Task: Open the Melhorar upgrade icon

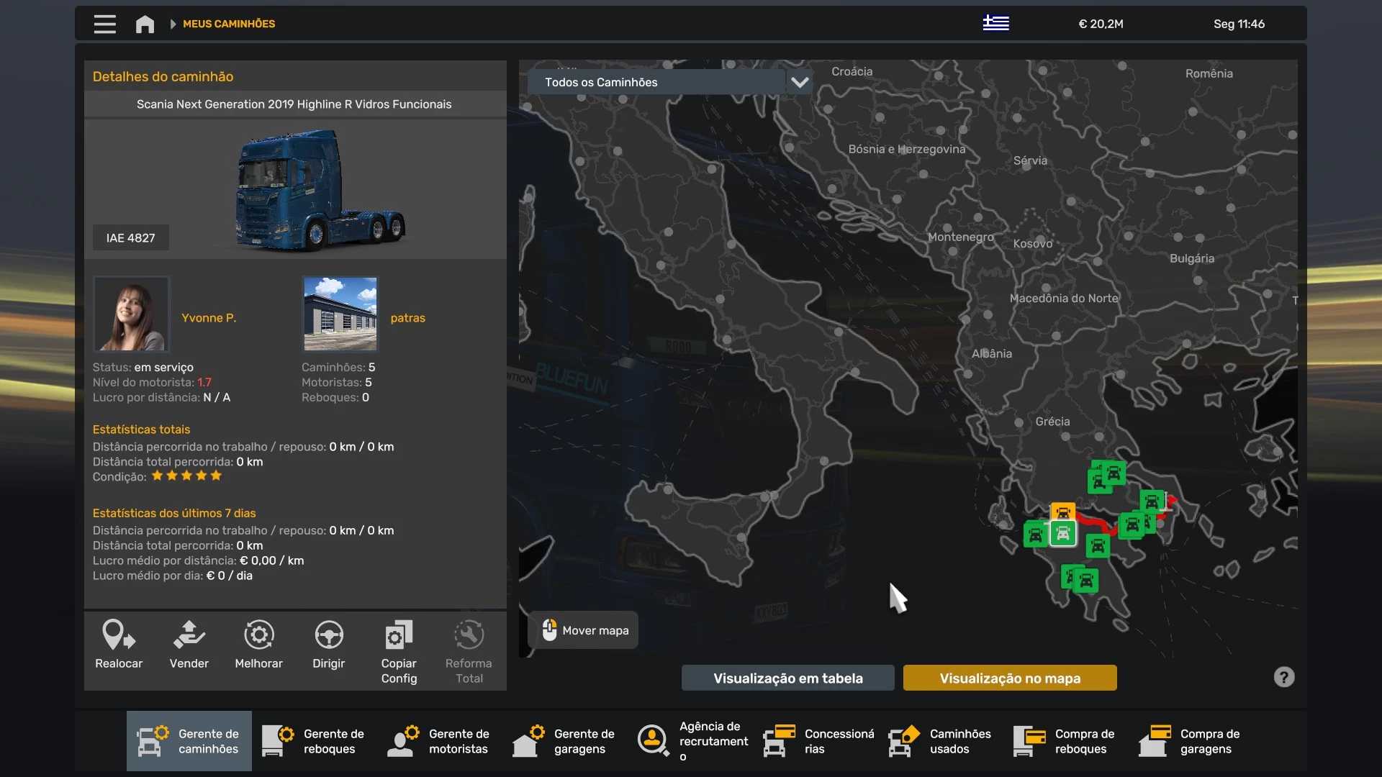Action: tap(258, 636)
